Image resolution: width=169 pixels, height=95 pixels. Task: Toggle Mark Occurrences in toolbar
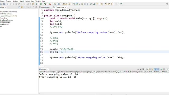click(77, 4)
